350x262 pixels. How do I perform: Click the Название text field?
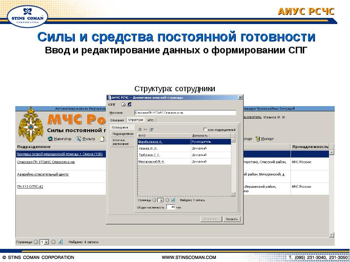pos(185,113)
